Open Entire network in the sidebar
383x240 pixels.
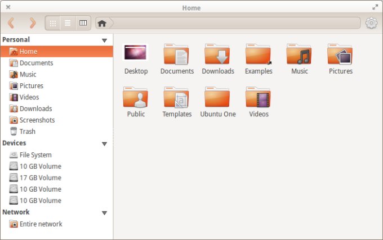pos(57,224)
